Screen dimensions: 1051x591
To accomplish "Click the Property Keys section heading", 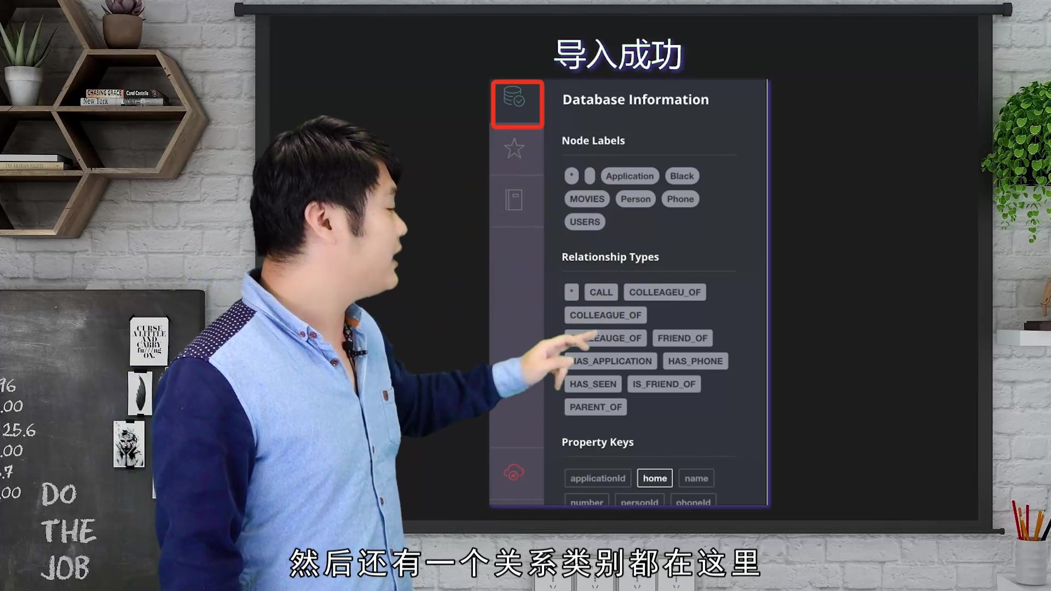I will pos(597,442).
